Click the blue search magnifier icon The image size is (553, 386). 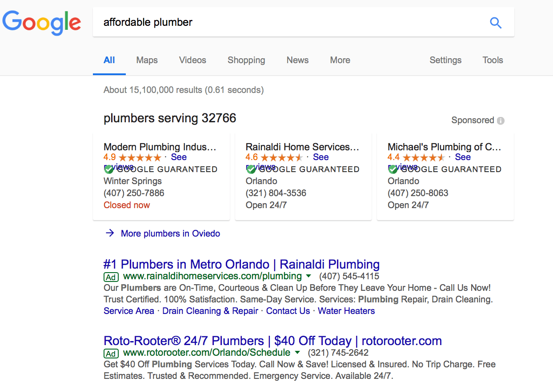[496, 23]
